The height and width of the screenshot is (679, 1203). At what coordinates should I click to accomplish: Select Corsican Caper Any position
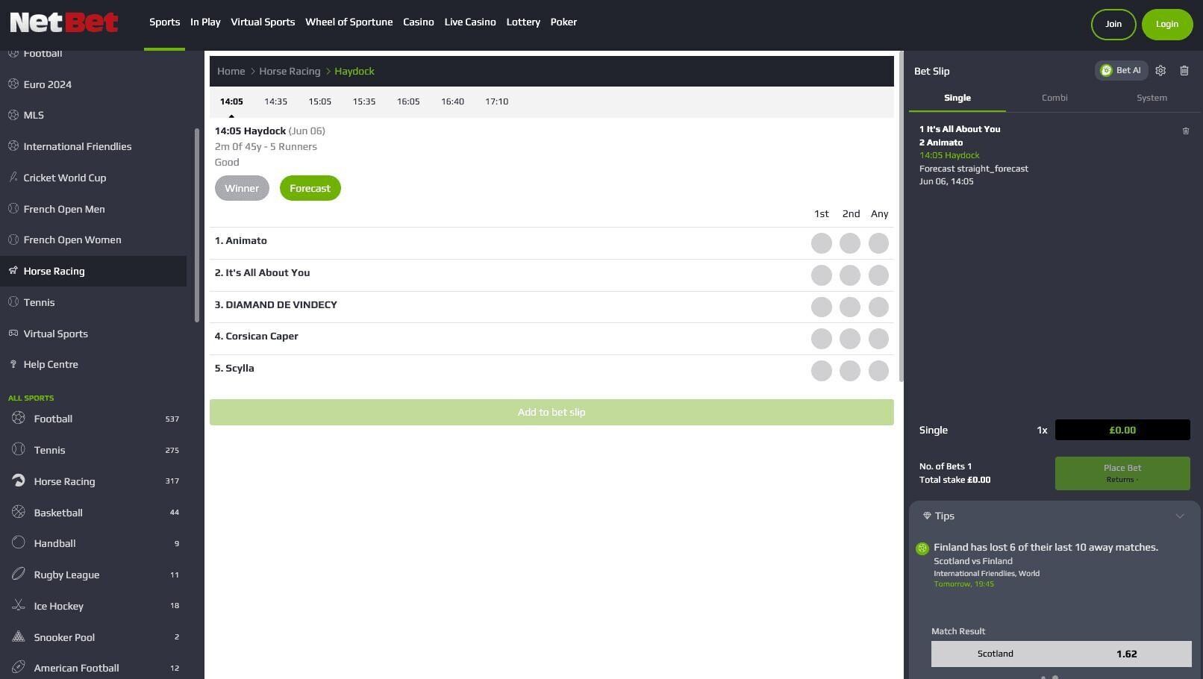point(878,339)
